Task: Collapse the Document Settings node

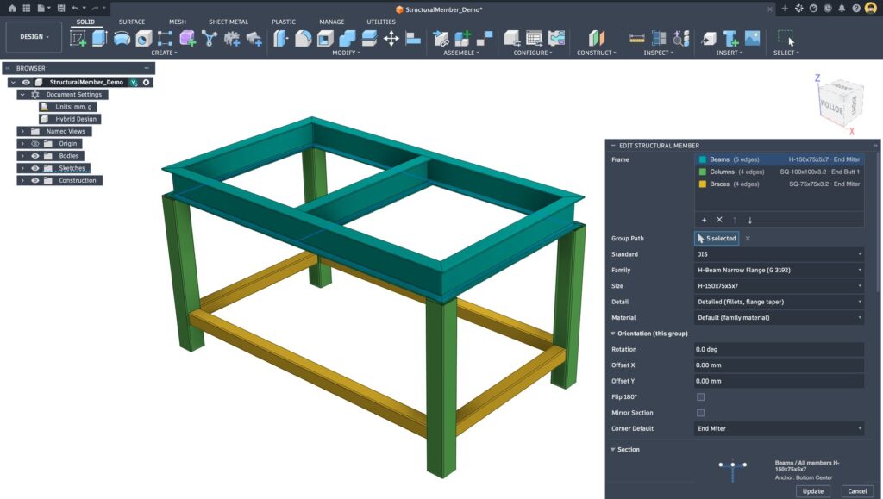Action: pyautogui.click(x=22, y=95)
